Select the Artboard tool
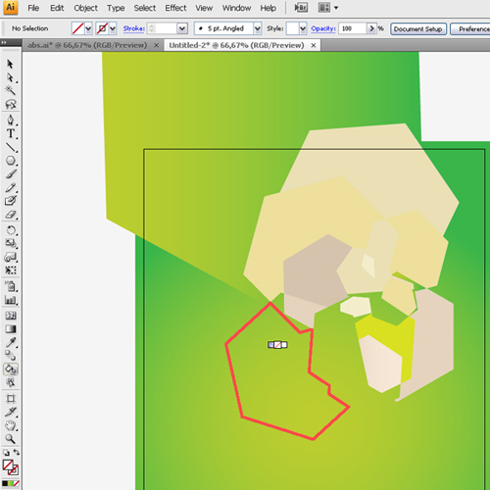 point(11,398)
